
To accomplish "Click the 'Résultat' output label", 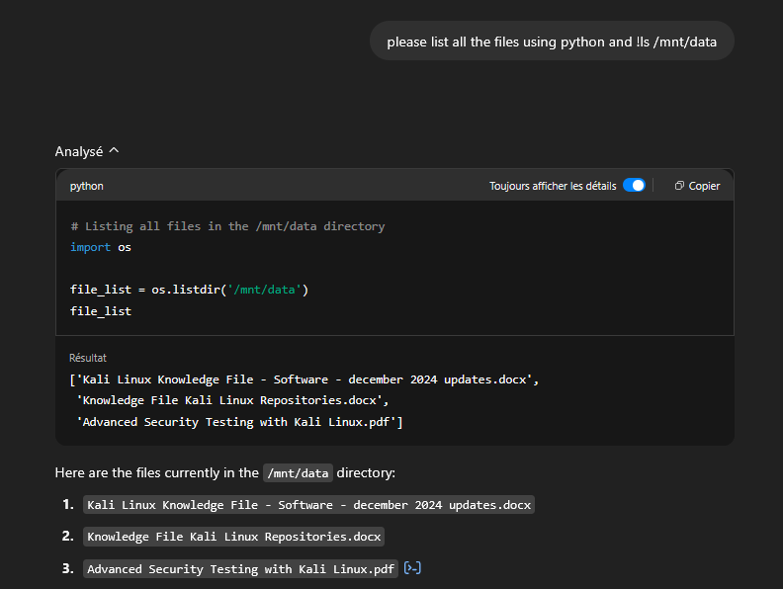I will coord(88,358).
